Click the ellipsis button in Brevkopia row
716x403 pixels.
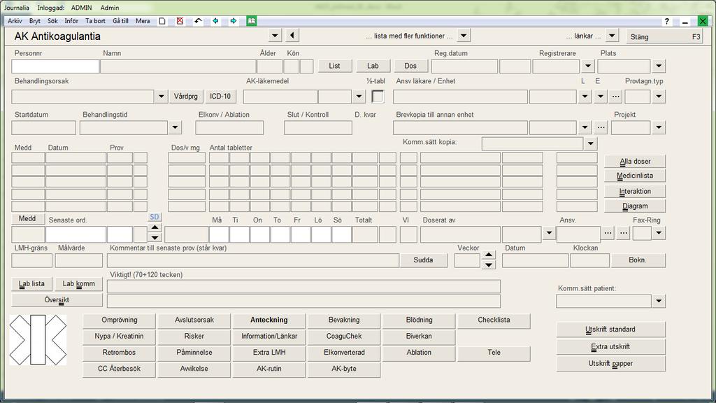[x=601, y=127]
